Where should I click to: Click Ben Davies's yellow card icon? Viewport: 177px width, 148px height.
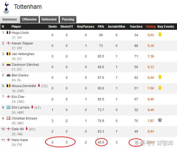click(x=160, y=77)
